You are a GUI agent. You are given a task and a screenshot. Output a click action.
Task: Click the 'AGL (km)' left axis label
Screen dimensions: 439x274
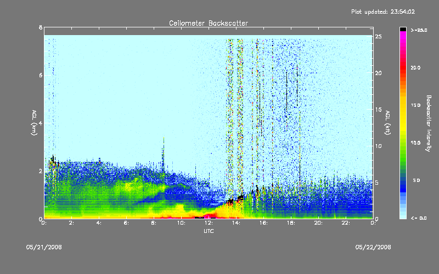pyautogui.click(x=34, y=123)
